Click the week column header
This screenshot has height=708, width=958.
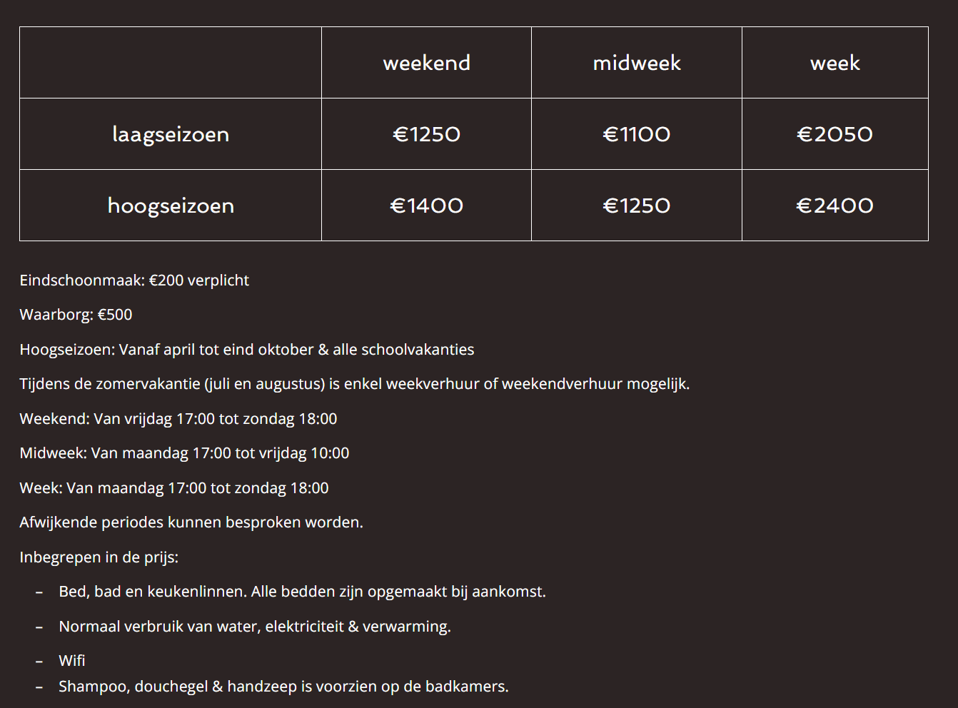point(835,63)
